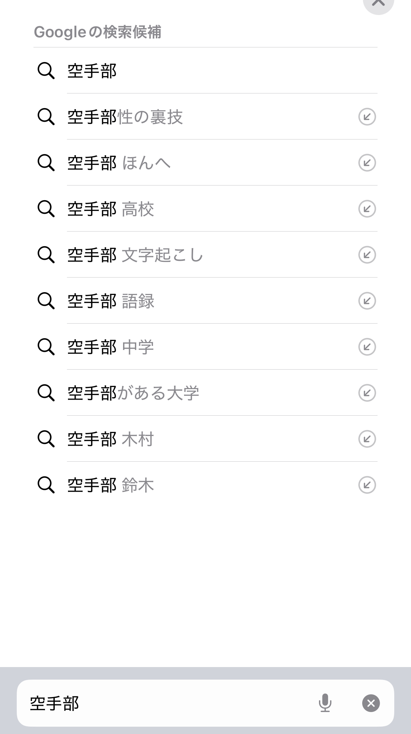Image resolution: width=411 pixels, height=734 pixels.
Task: Tap fill-in arrow for 空手部性の裏技
Action: (367, 116)
